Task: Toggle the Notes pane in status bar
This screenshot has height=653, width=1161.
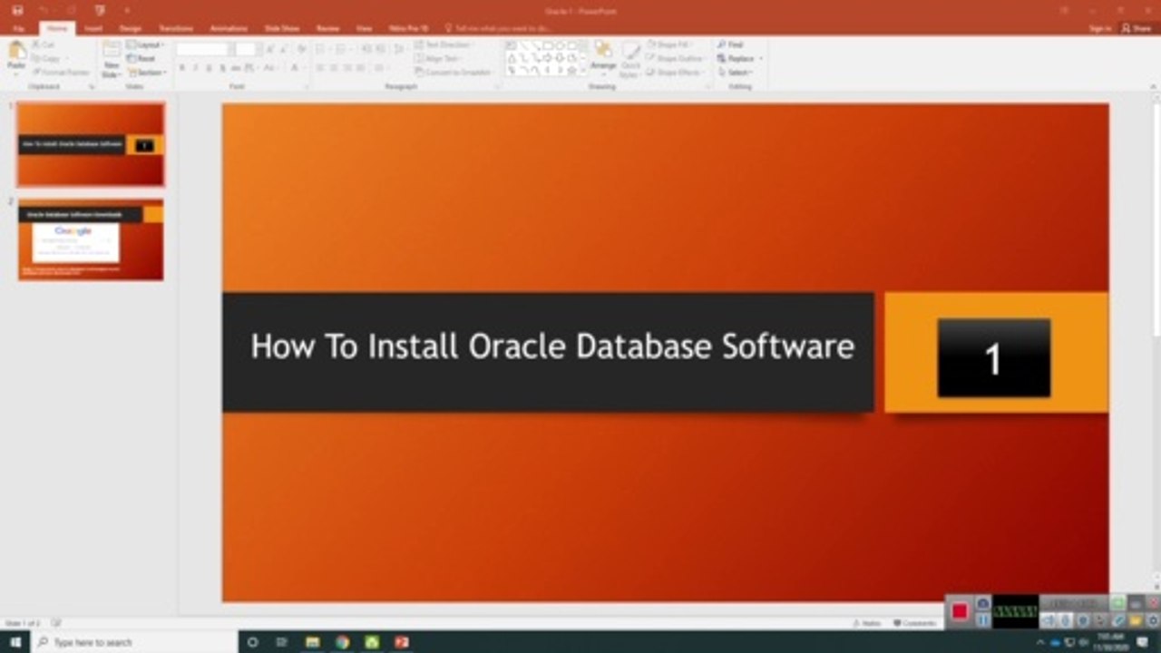Action: coord(869,623)
